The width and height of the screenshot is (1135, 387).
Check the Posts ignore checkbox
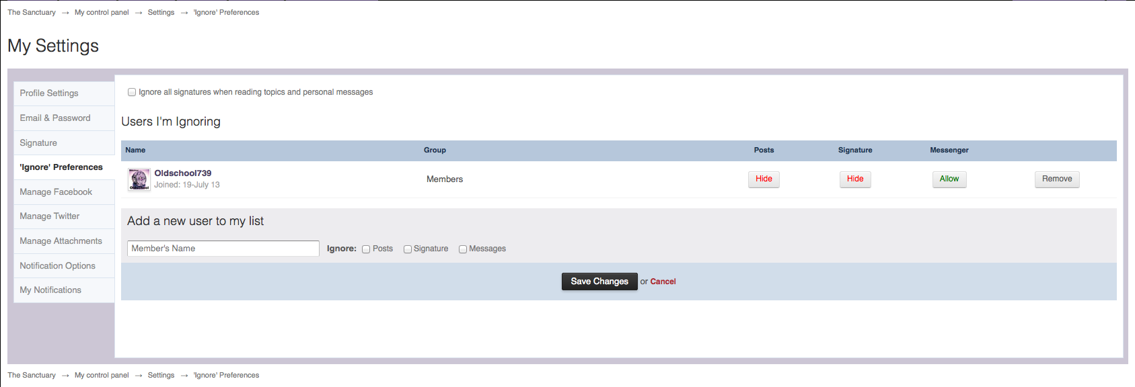tap(366, 249)
